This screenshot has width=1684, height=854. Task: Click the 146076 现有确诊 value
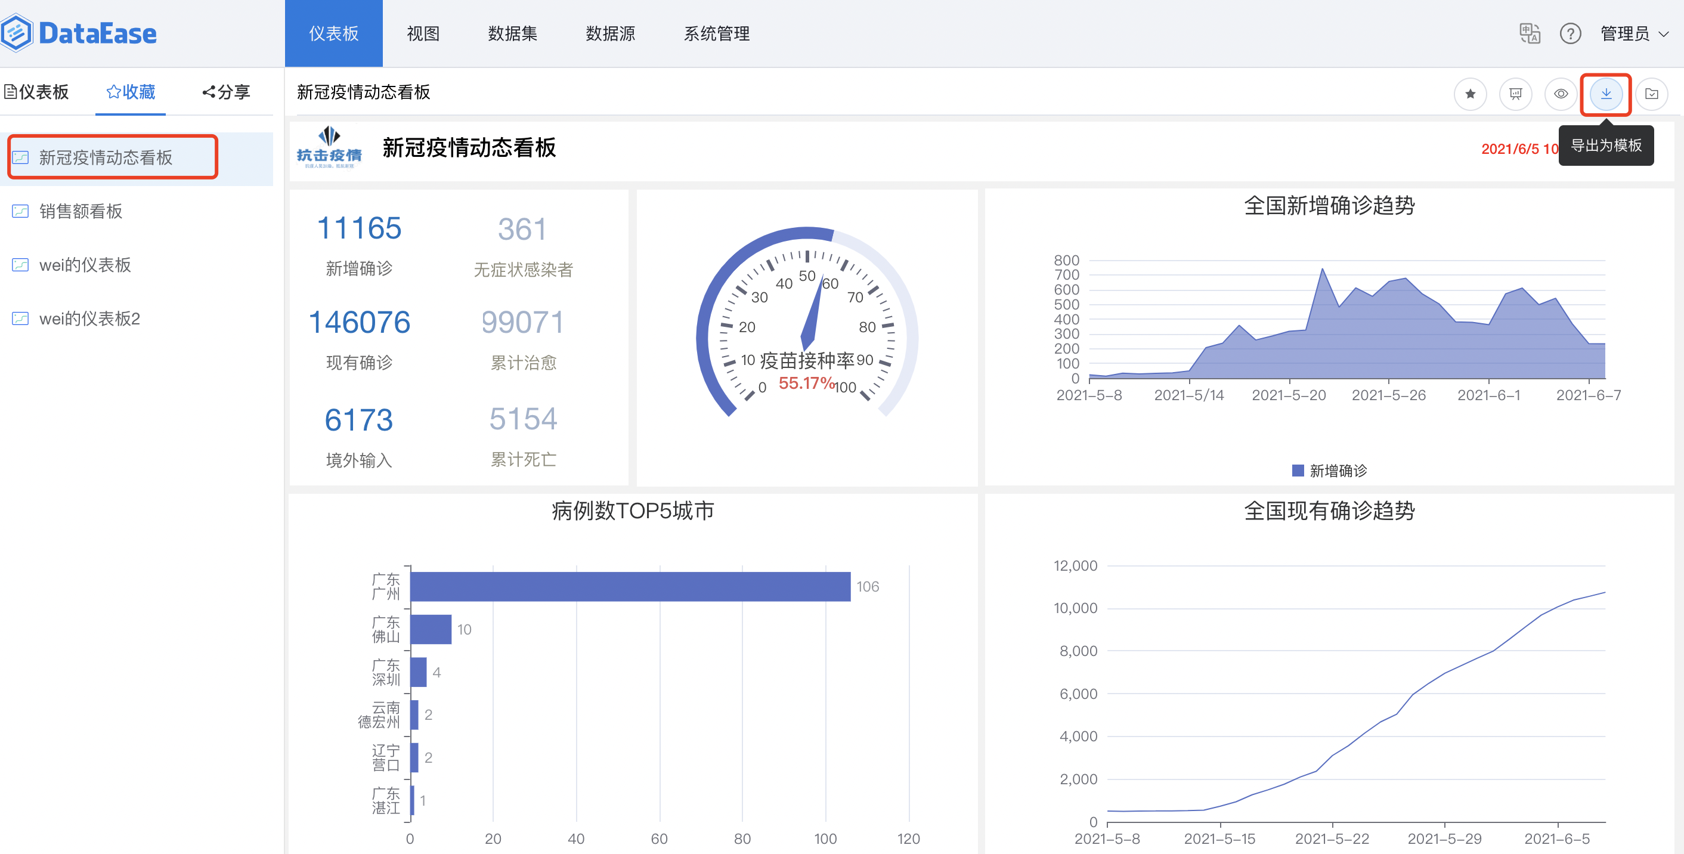click(x=359, y=323)
